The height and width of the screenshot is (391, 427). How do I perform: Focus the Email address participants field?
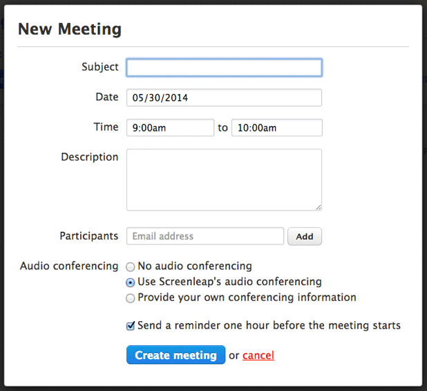pos(205,236)
